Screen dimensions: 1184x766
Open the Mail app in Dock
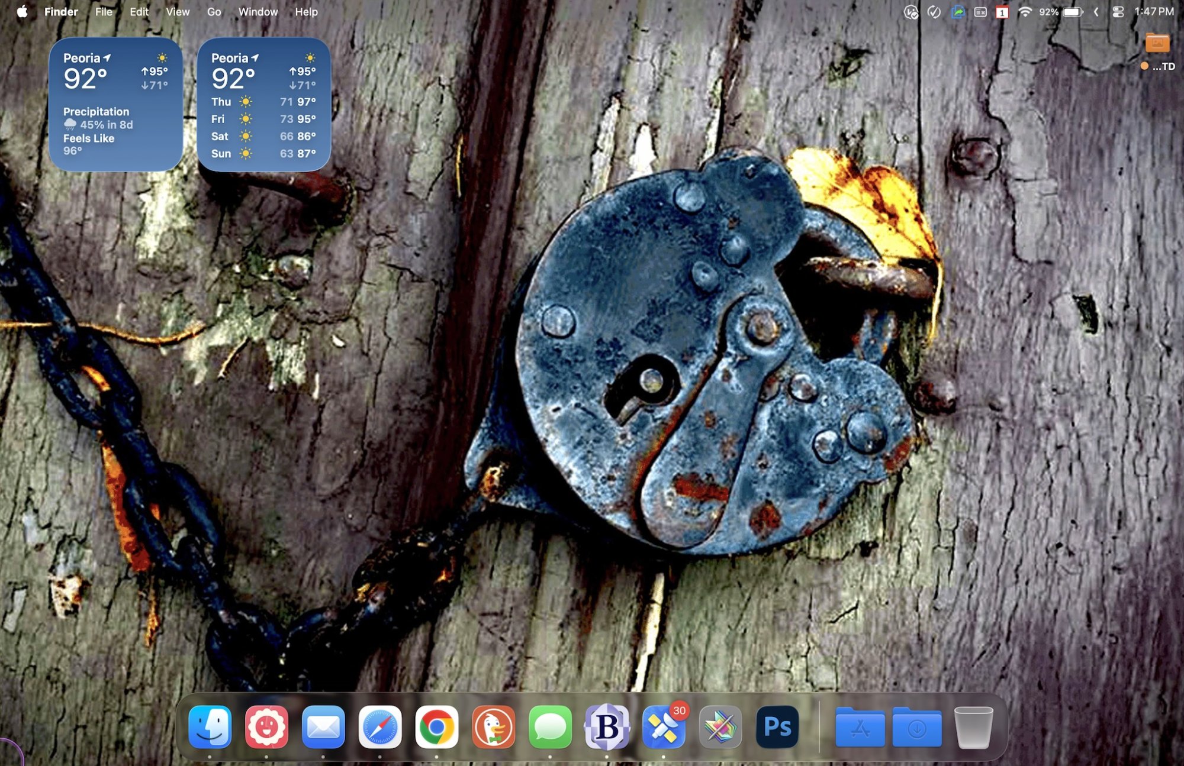point(323,726)
